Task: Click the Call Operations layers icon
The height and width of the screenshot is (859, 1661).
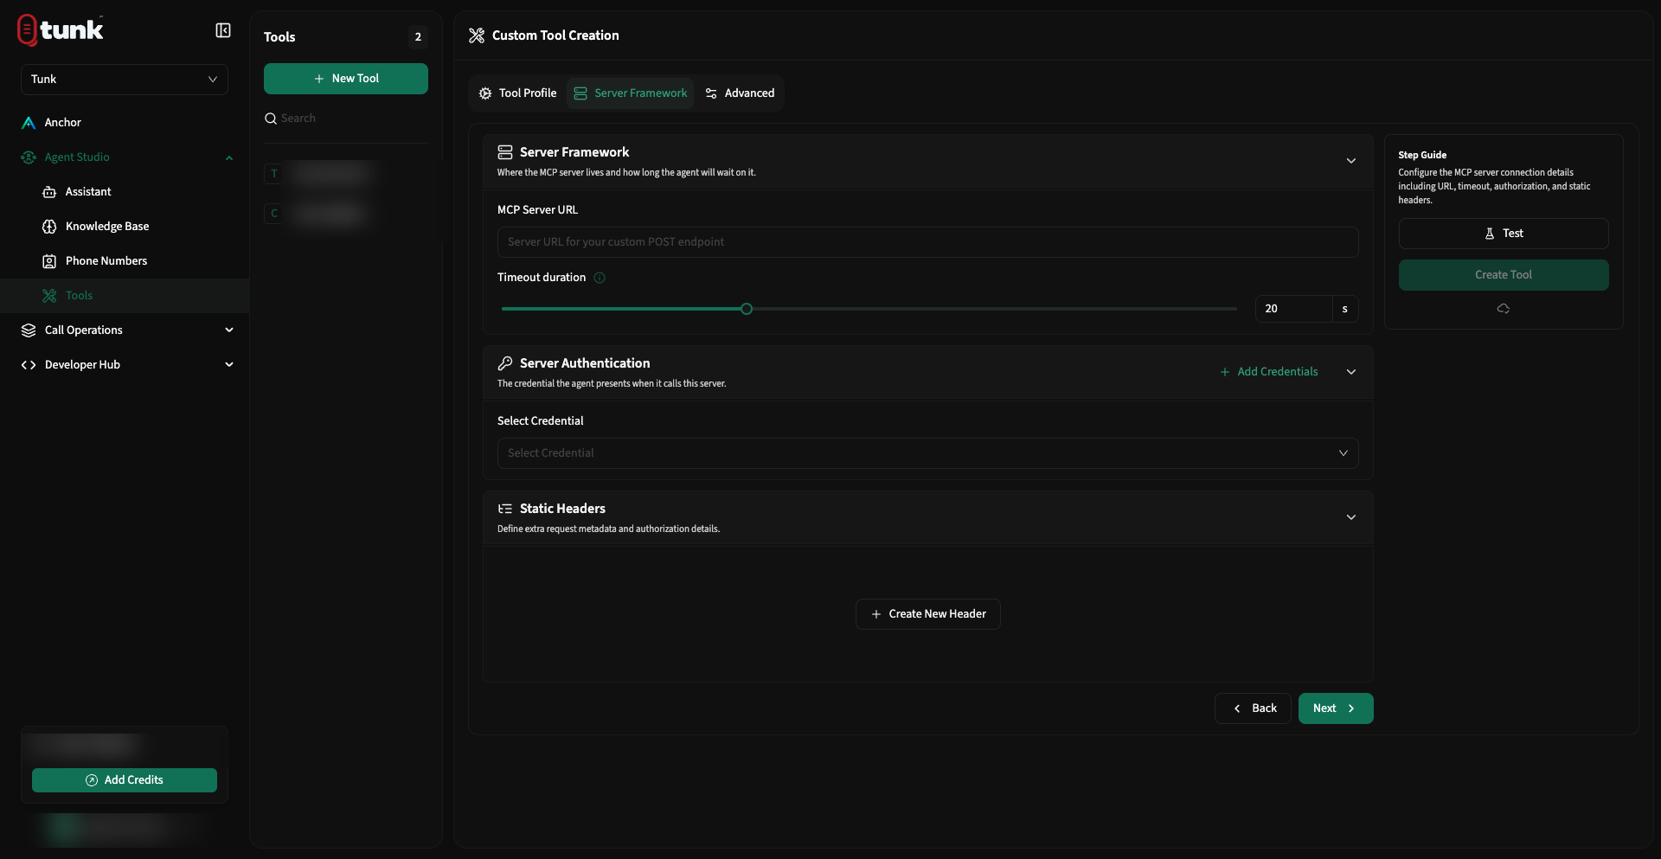Action: pos(29,330)
